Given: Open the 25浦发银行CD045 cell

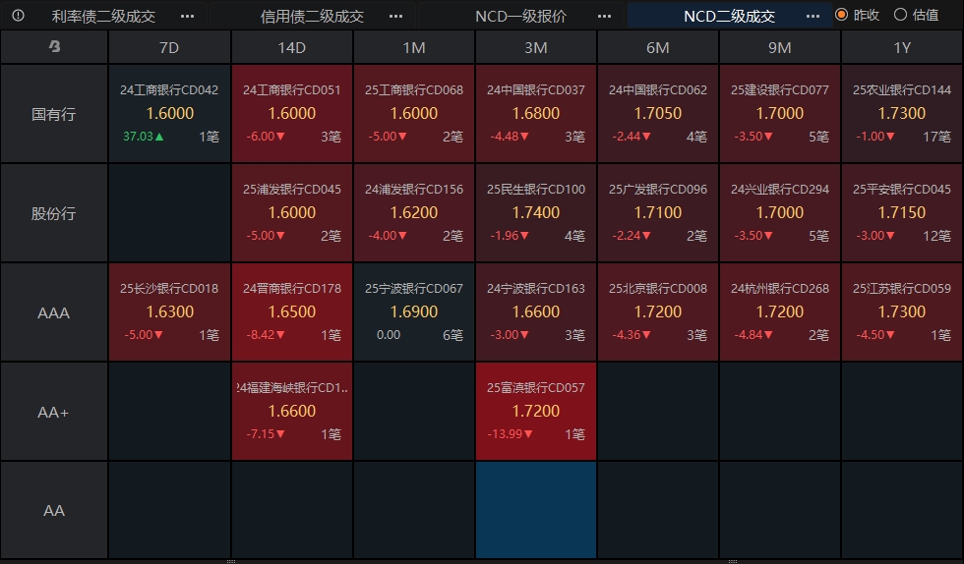Looking at the screenshot, I should pyautogui.click(x=291, y=213).
